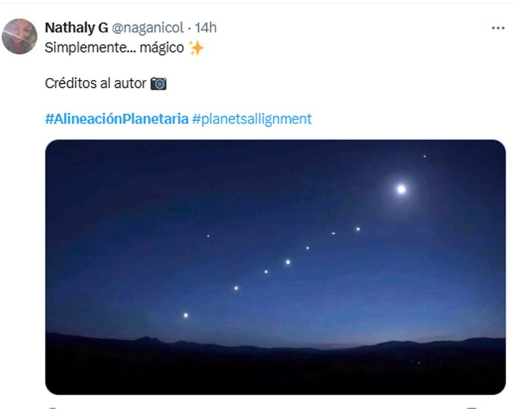
Task: Click the sparkles emoji after mágico
Action: (196, 48)
